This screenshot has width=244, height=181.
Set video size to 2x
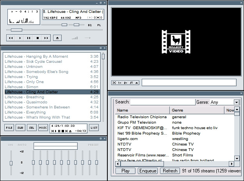[x=125, y=83]
